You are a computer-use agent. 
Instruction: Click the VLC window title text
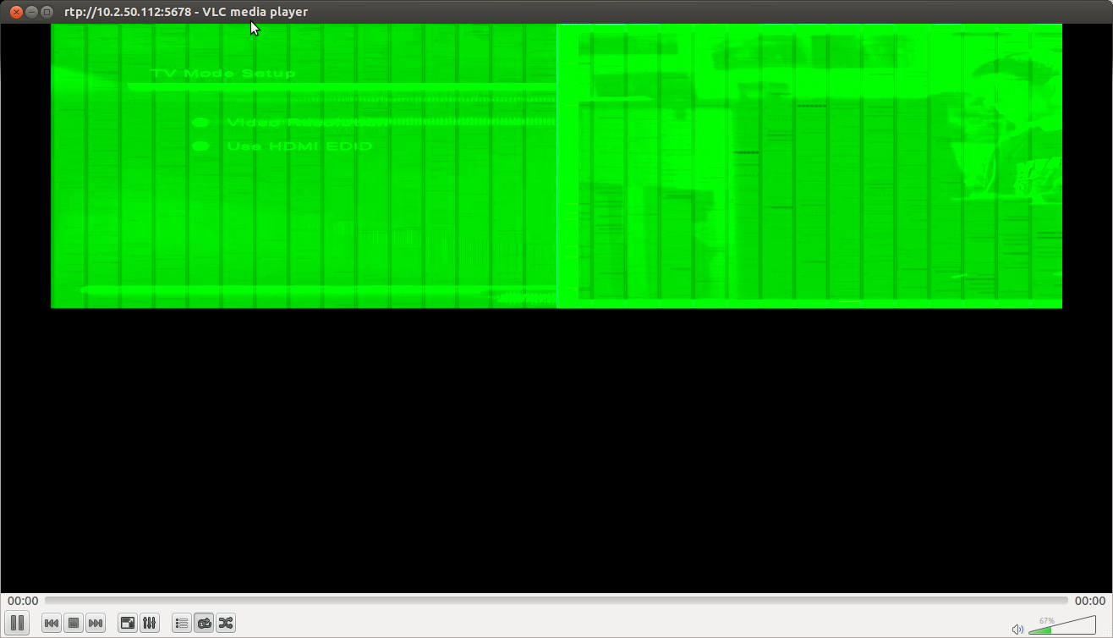click(186, 12)
